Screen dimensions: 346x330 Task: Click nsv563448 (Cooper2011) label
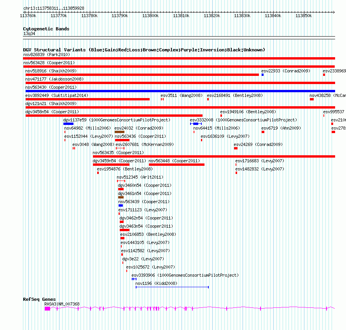[x=174, y=161]
